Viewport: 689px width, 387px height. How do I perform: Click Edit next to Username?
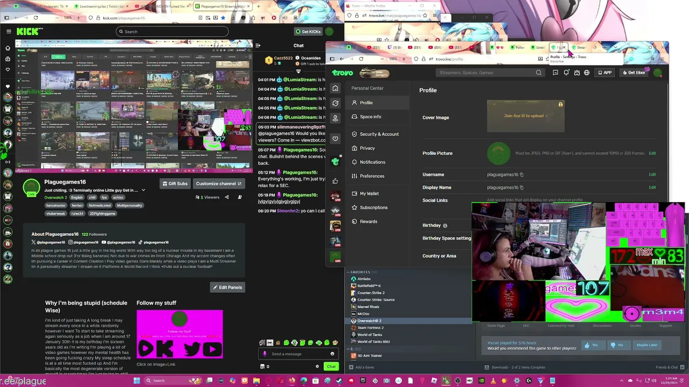coord(652,174)
